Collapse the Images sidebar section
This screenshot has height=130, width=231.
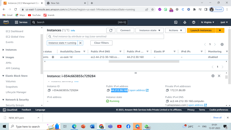[3, 57]
